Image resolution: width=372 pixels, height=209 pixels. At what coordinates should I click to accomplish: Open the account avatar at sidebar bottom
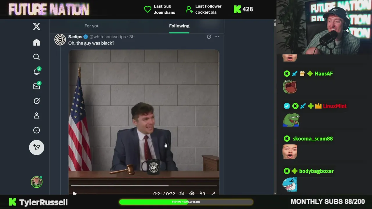click(37, 182)
